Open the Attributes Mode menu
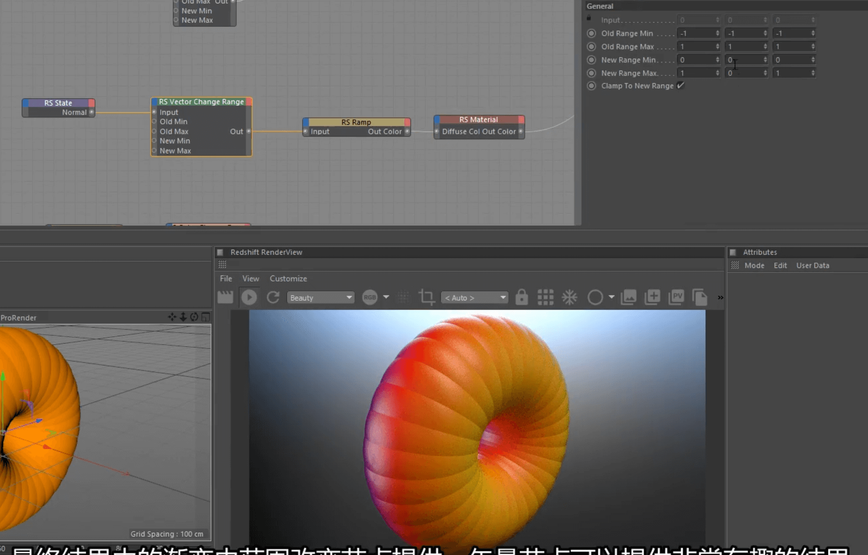Viewport: 868px width, 555px height. pos(754,266)
